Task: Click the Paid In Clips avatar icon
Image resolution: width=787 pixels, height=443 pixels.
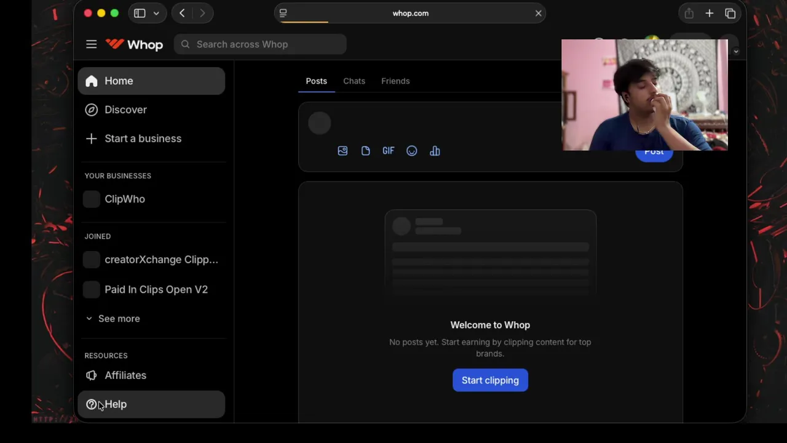Action: tap(91, 289)
